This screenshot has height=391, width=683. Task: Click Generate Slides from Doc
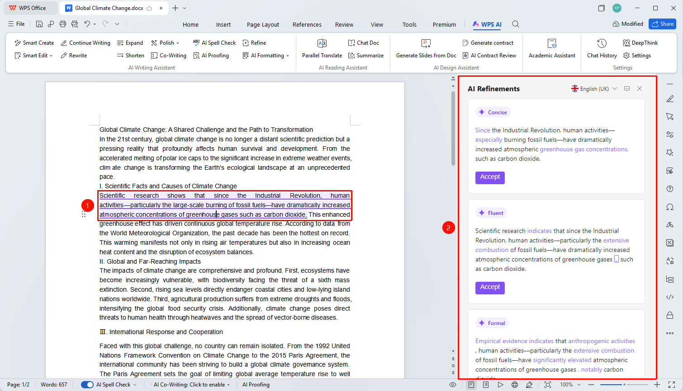[426, 49]
